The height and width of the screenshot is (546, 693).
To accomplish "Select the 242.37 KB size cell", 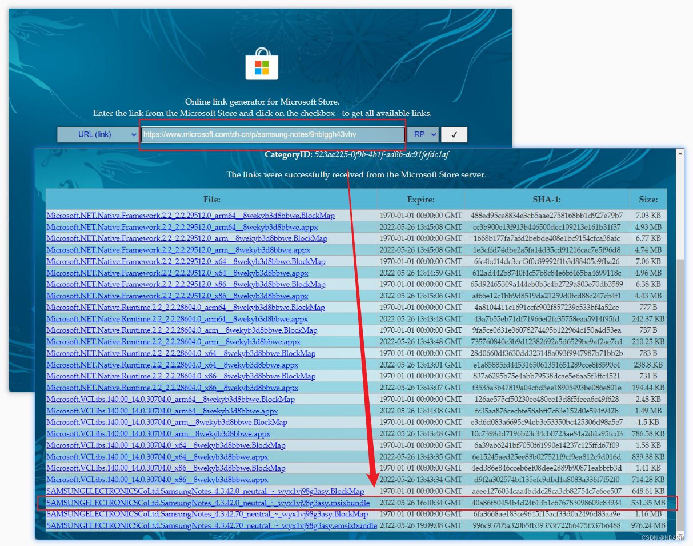I will pyautogui.click(x=648, y=319).
